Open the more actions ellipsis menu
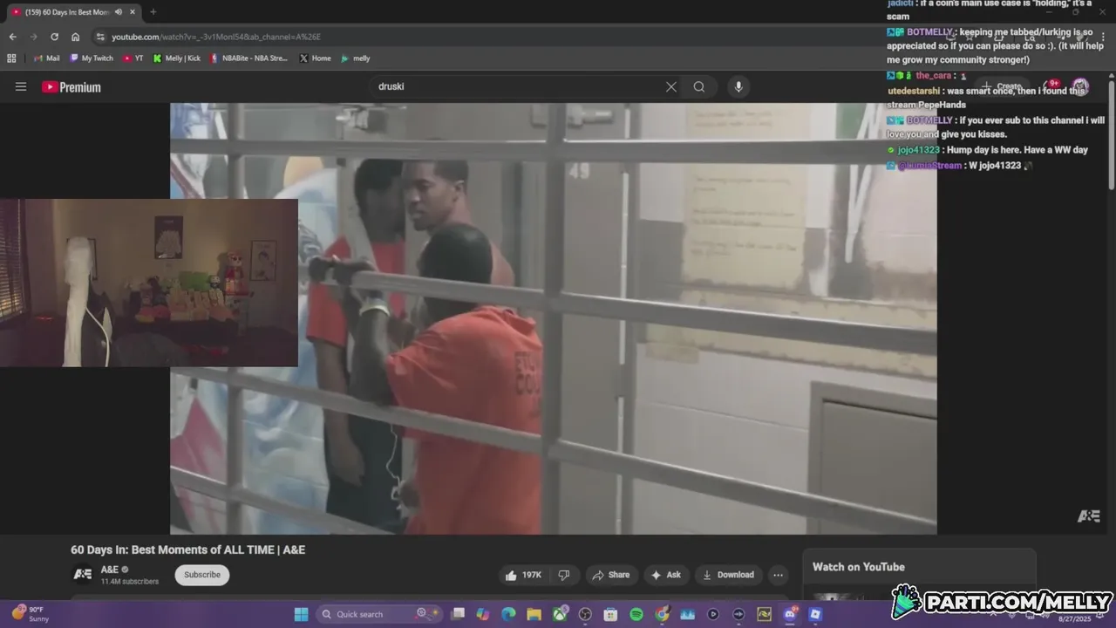Image resolution: width=1116 pixels, height=628 pixels. (x=778, y=575)
